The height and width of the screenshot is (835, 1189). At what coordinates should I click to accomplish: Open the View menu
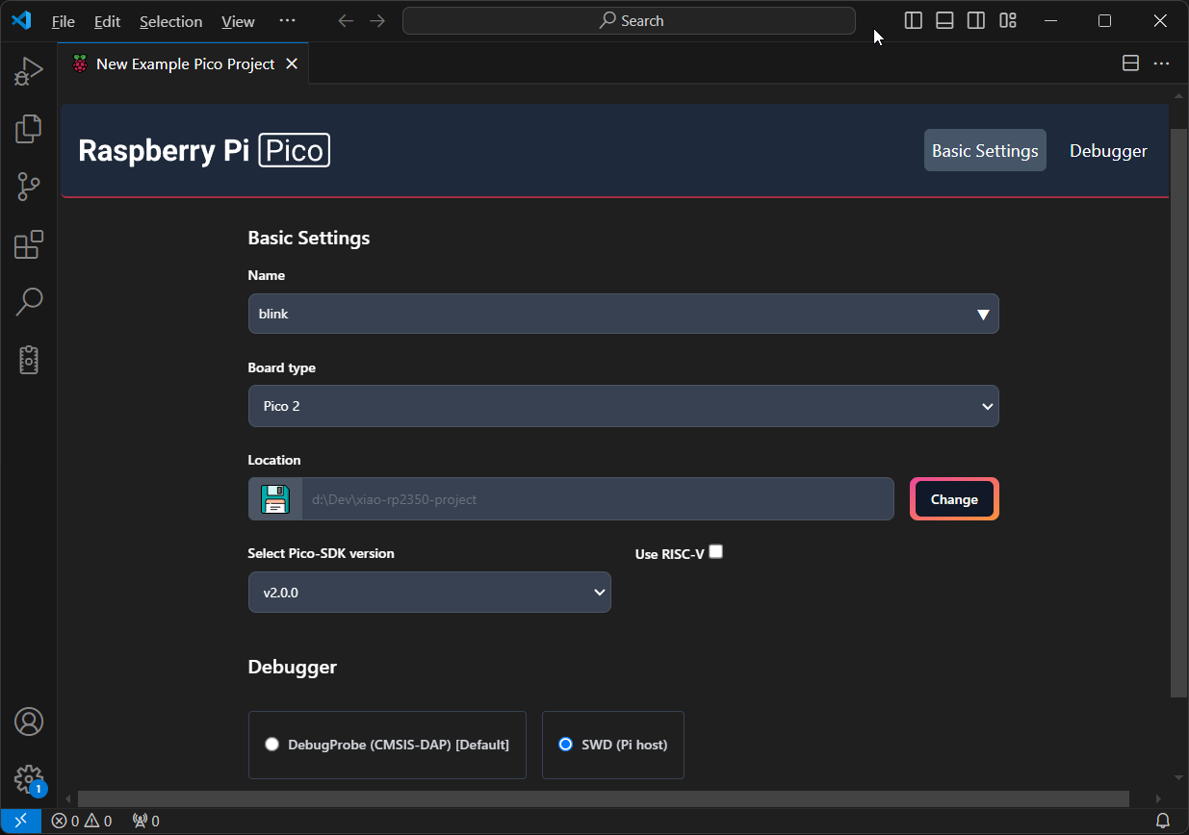coord(238,21)
